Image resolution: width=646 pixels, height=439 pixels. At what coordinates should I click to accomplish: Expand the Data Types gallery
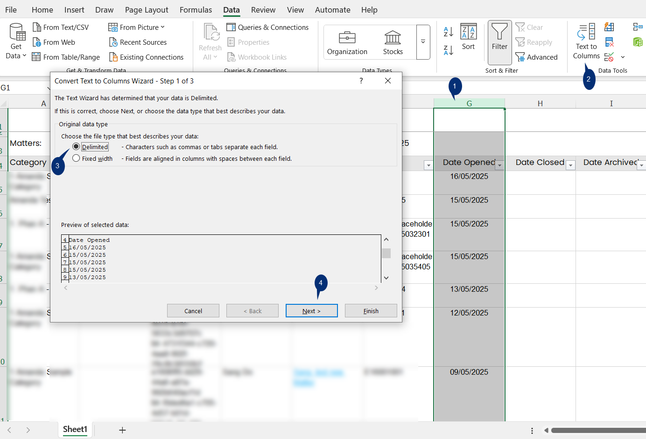pyautogui.click(x=423, y=42)
